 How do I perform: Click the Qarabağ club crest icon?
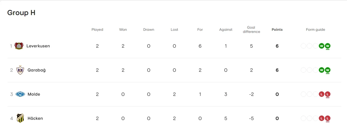(x=20, y=70)
